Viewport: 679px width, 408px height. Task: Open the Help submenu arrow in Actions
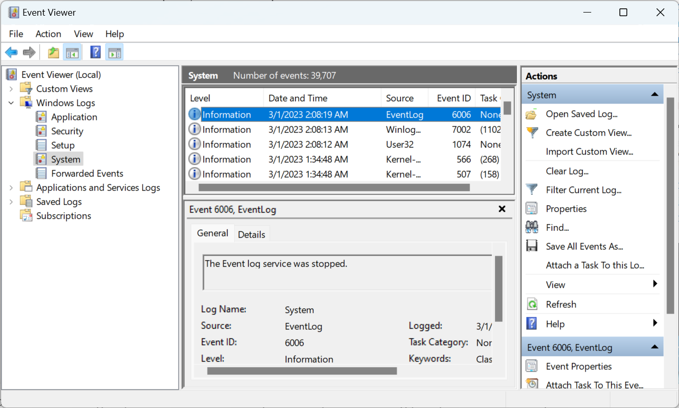[655, 323]
